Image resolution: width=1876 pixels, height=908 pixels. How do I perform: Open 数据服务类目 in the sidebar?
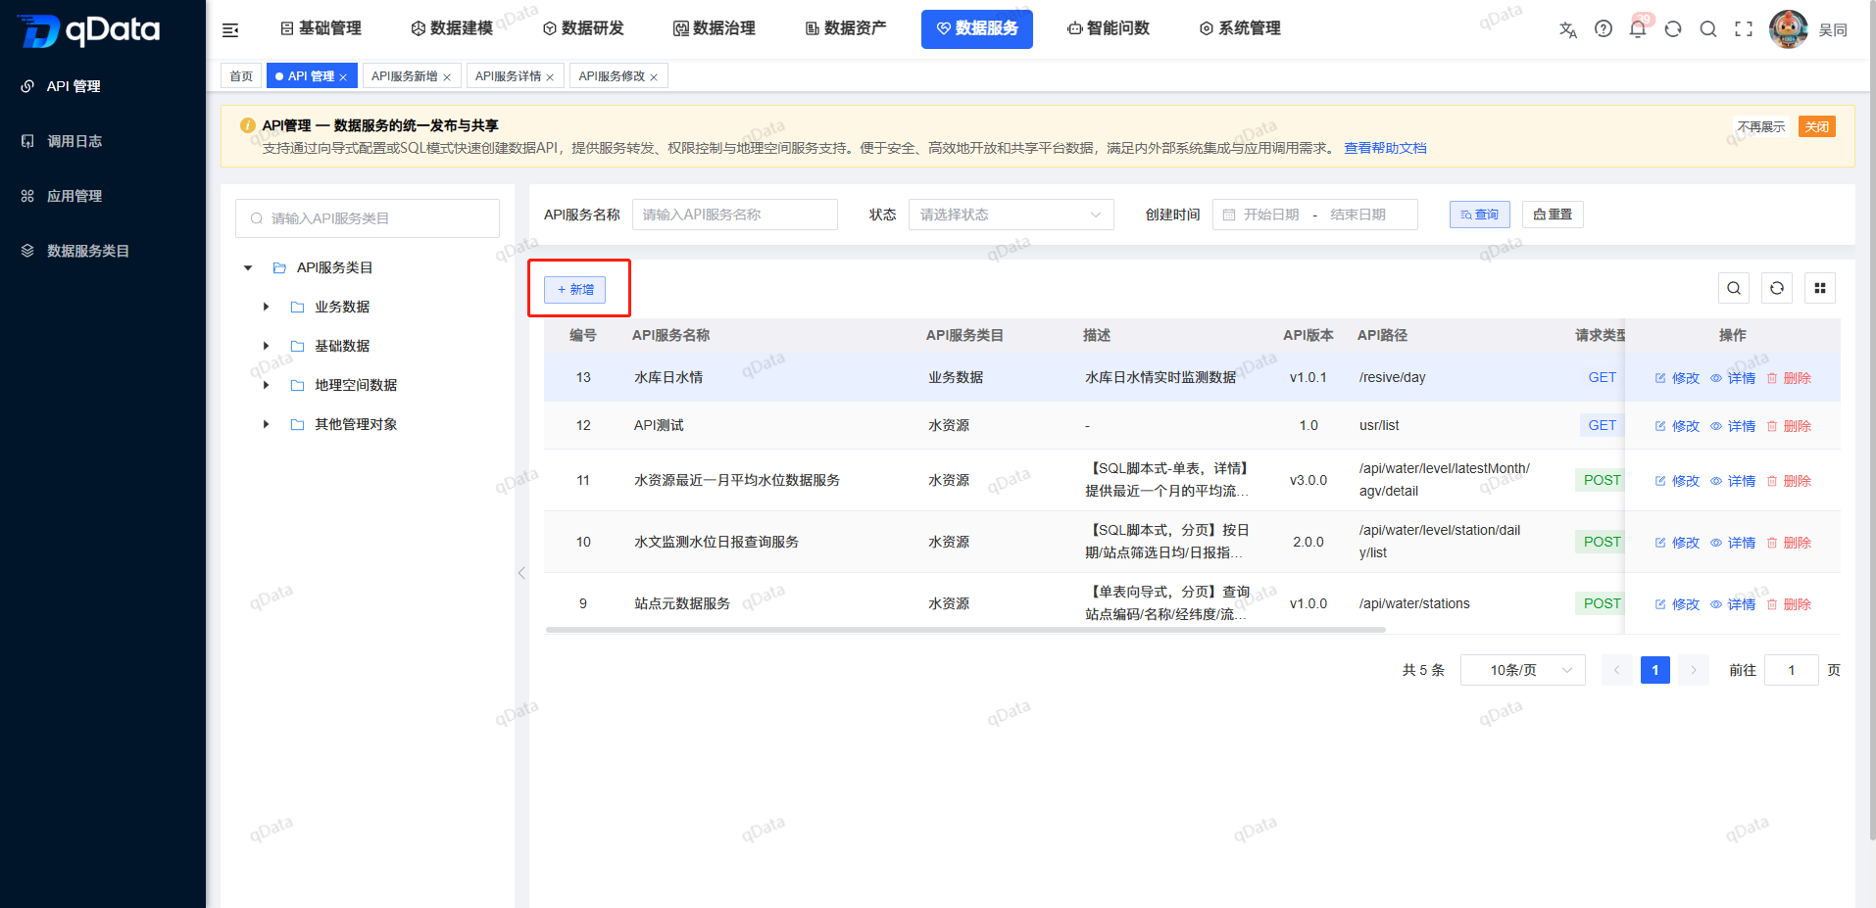(x=88, y=251)
